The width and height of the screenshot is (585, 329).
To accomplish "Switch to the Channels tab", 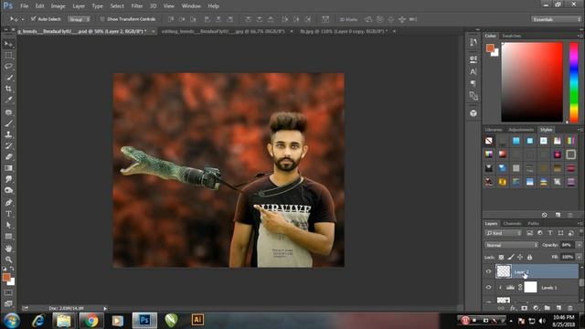I will [x=512, y=223].
